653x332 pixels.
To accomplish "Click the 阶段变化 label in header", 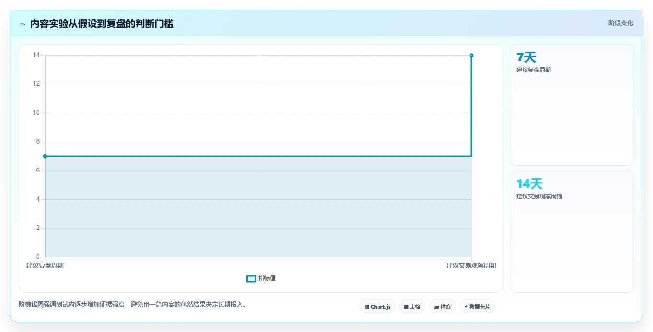I will coord(620,23).
